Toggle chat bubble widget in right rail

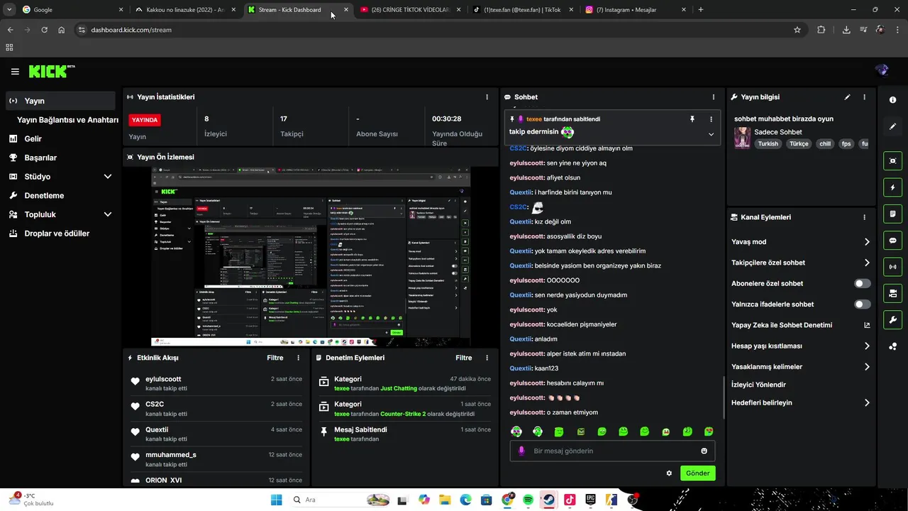coord(892,241)
